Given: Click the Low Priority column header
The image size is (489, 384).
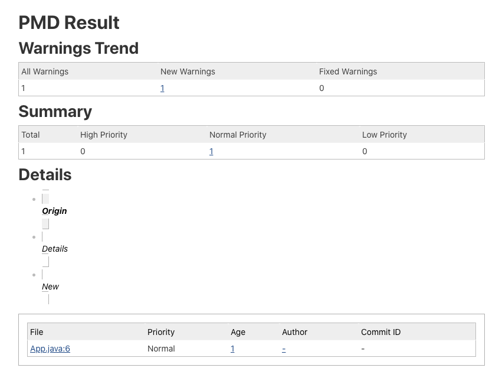Looking at the screenshot, I should pyautogui.click(x=385, y=135).
